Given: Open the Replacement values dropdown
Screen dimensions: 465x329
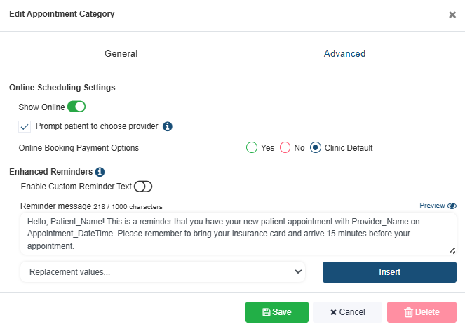Looking at the screenshot, I should tap(163, 272).
